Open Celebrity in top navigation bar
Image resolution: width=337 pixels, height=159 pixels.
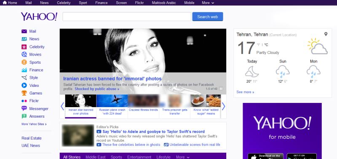[64, 3]
